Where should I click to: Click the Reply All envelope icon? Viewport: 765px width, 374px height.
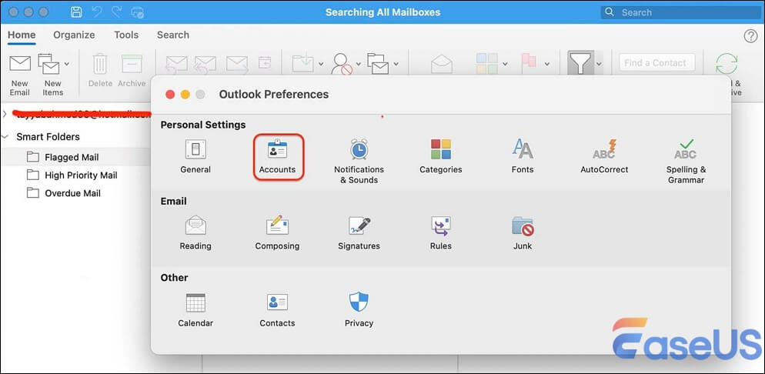point(205,64)
